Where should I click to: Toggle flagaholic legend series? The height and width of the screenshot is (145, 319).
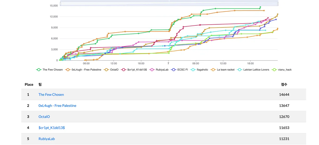(199, 70)
